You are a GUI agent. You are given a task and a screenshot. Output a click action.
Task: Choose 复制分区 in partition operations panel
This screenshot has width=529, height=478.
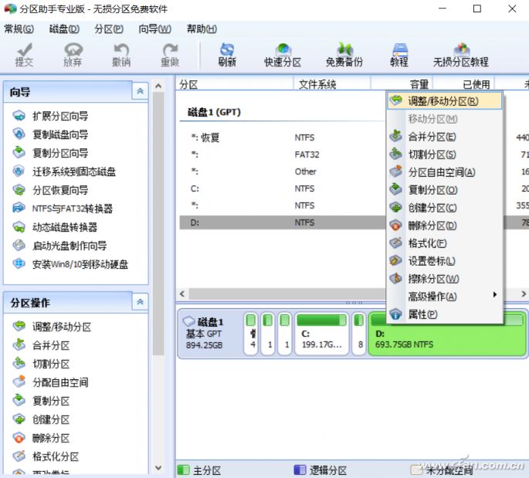[41, 401]
